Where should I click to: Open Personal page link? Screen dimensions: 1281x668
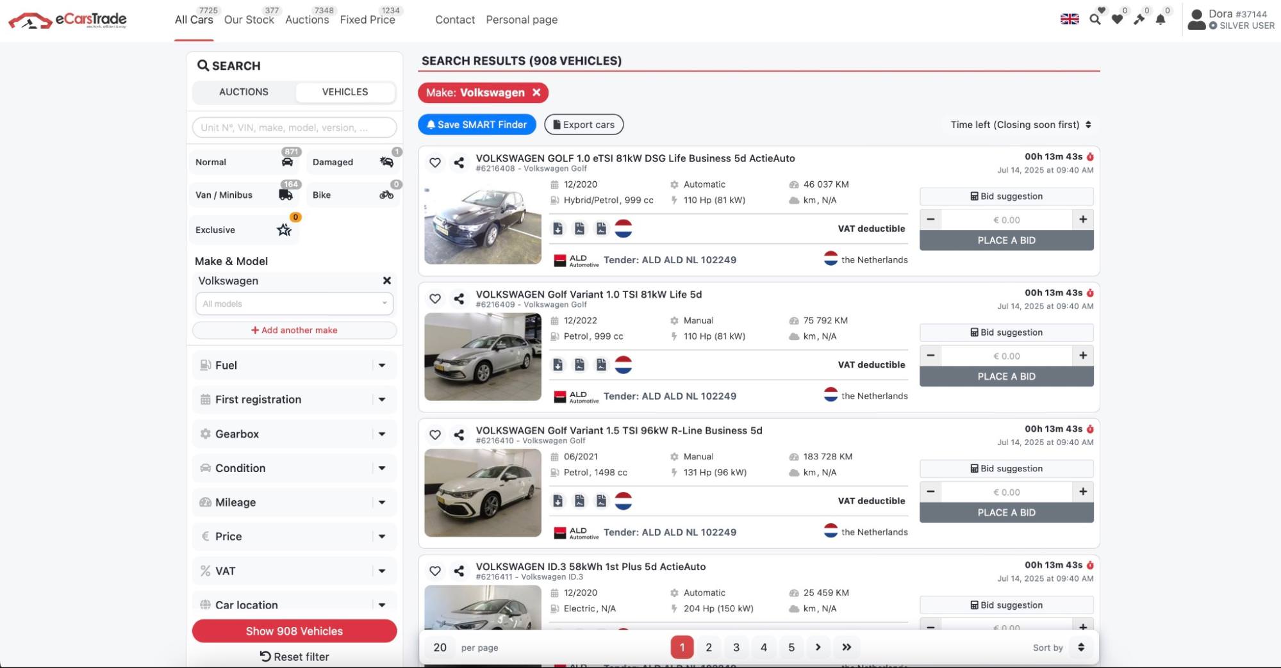(x=522, y=20)
